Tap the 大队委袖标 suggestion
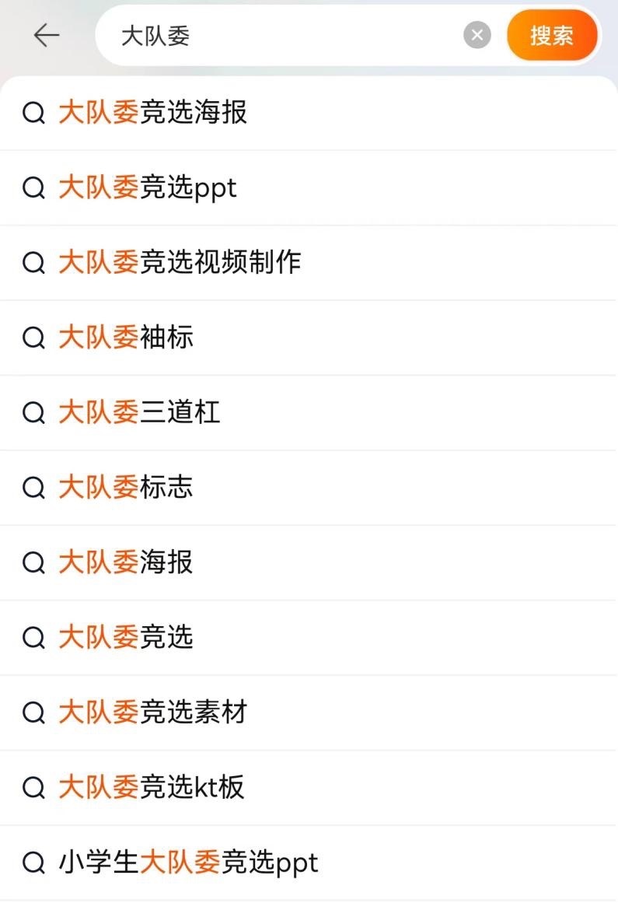618x910 pixels. click(126, 338)
